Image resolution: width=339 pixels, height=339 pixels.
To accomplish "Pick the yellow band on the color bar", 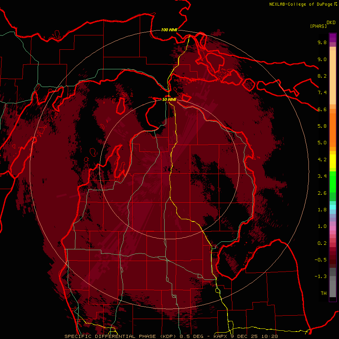I will tap(333, 161).
